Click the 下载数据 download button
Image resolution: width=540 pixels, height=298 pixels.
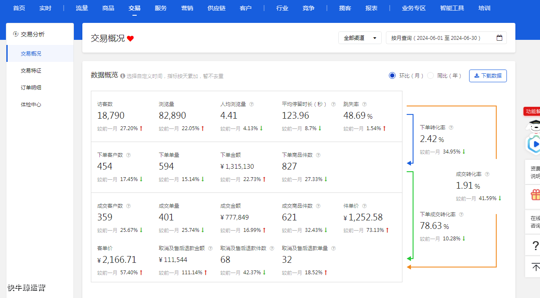click(488, 75)
